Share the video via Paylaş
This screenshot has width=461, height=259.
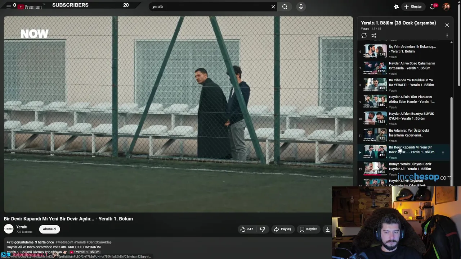click(282, 229)
